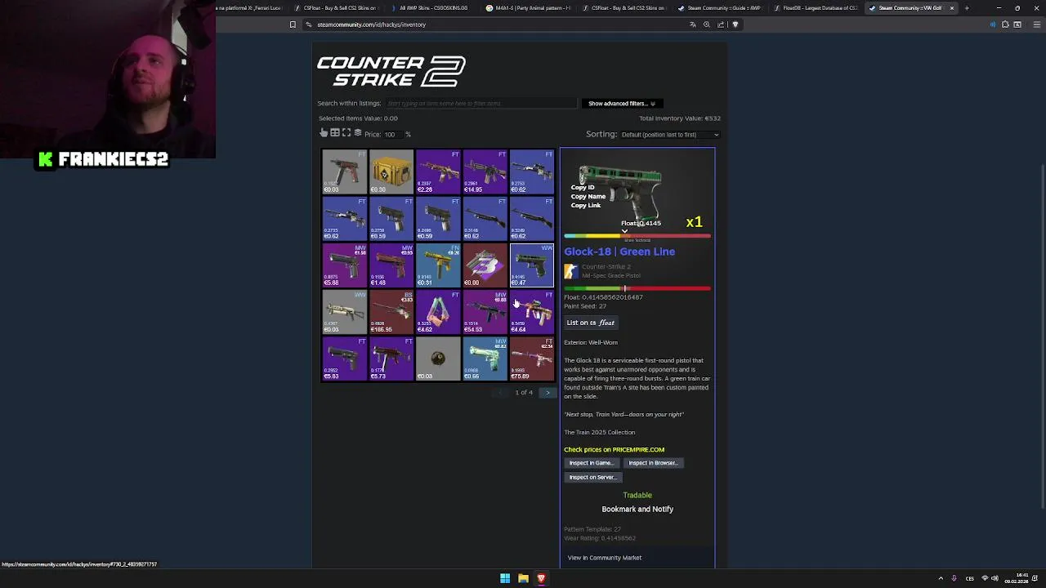Click Inspect on Server button
1046x588 pixels.
point(593,477)
